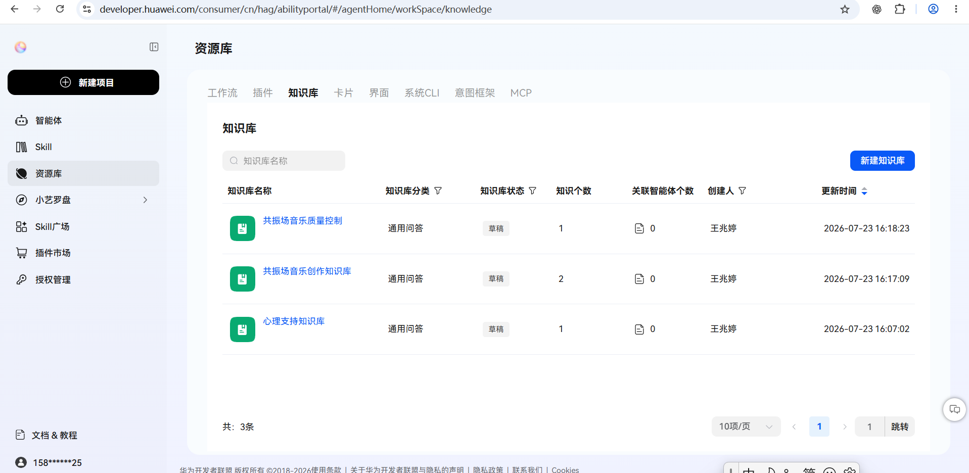Open 共振场音乐质量控制 knowledge base link
The height and width of the screenshot is (473, 969).
[x=302, y=221]
